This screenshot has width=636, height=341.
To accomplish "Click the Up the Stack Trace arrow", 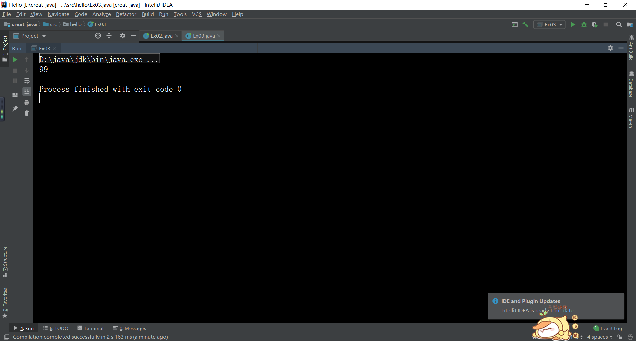I will tap(27, 60).
